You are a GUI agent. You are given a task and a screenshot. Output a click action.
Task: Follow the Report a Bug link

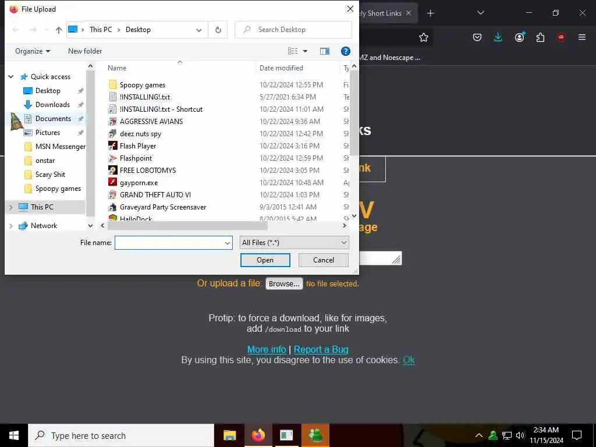pos(321,349)
